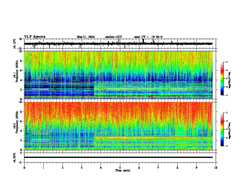Select the date text 'May 21, 2024'
Image resolution: width=243 pixels, height=188 pixels.
(x=86, y=37)
